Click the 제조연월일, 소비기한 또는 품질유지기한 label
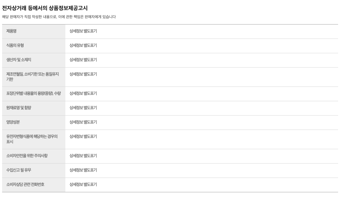The height and width of the screenshot is (200, 343). (x=32, y=77)
